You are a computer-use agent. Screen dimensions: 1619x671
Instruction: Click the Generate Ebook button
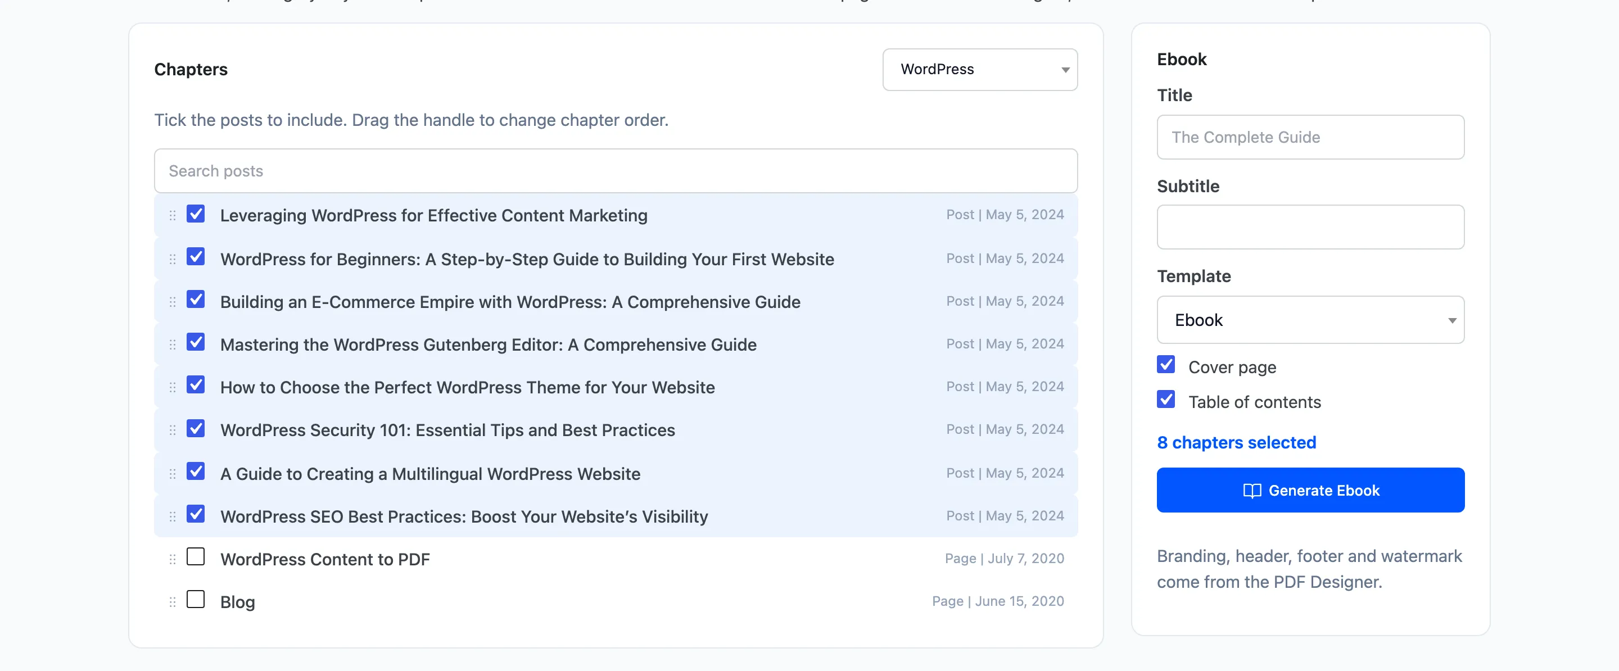click(x=1310, y=490)
